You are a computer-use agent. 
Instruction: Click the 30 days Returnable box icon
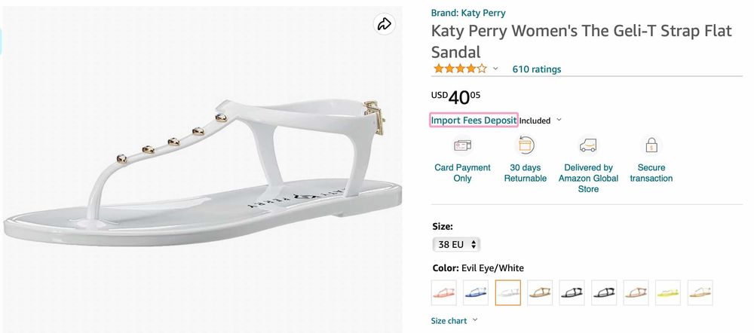pyautogui.click(x=526, y=145)
